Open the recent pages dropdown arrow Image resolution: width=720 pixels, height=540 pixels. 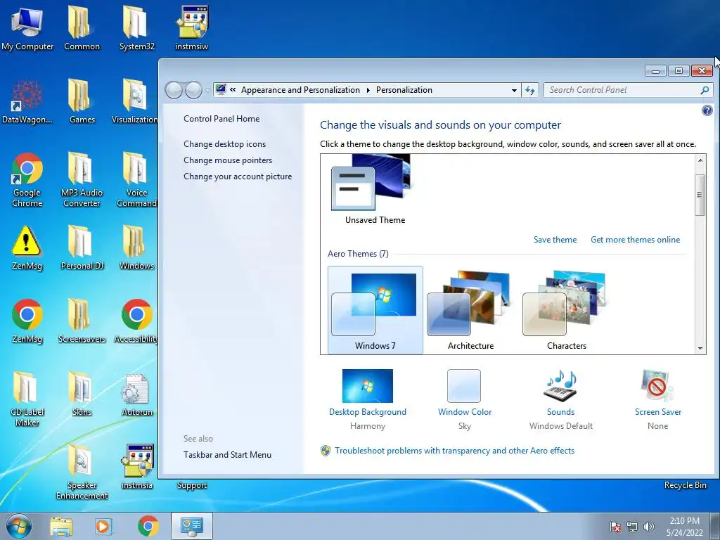pyautogui.click(x=207, y=91)
